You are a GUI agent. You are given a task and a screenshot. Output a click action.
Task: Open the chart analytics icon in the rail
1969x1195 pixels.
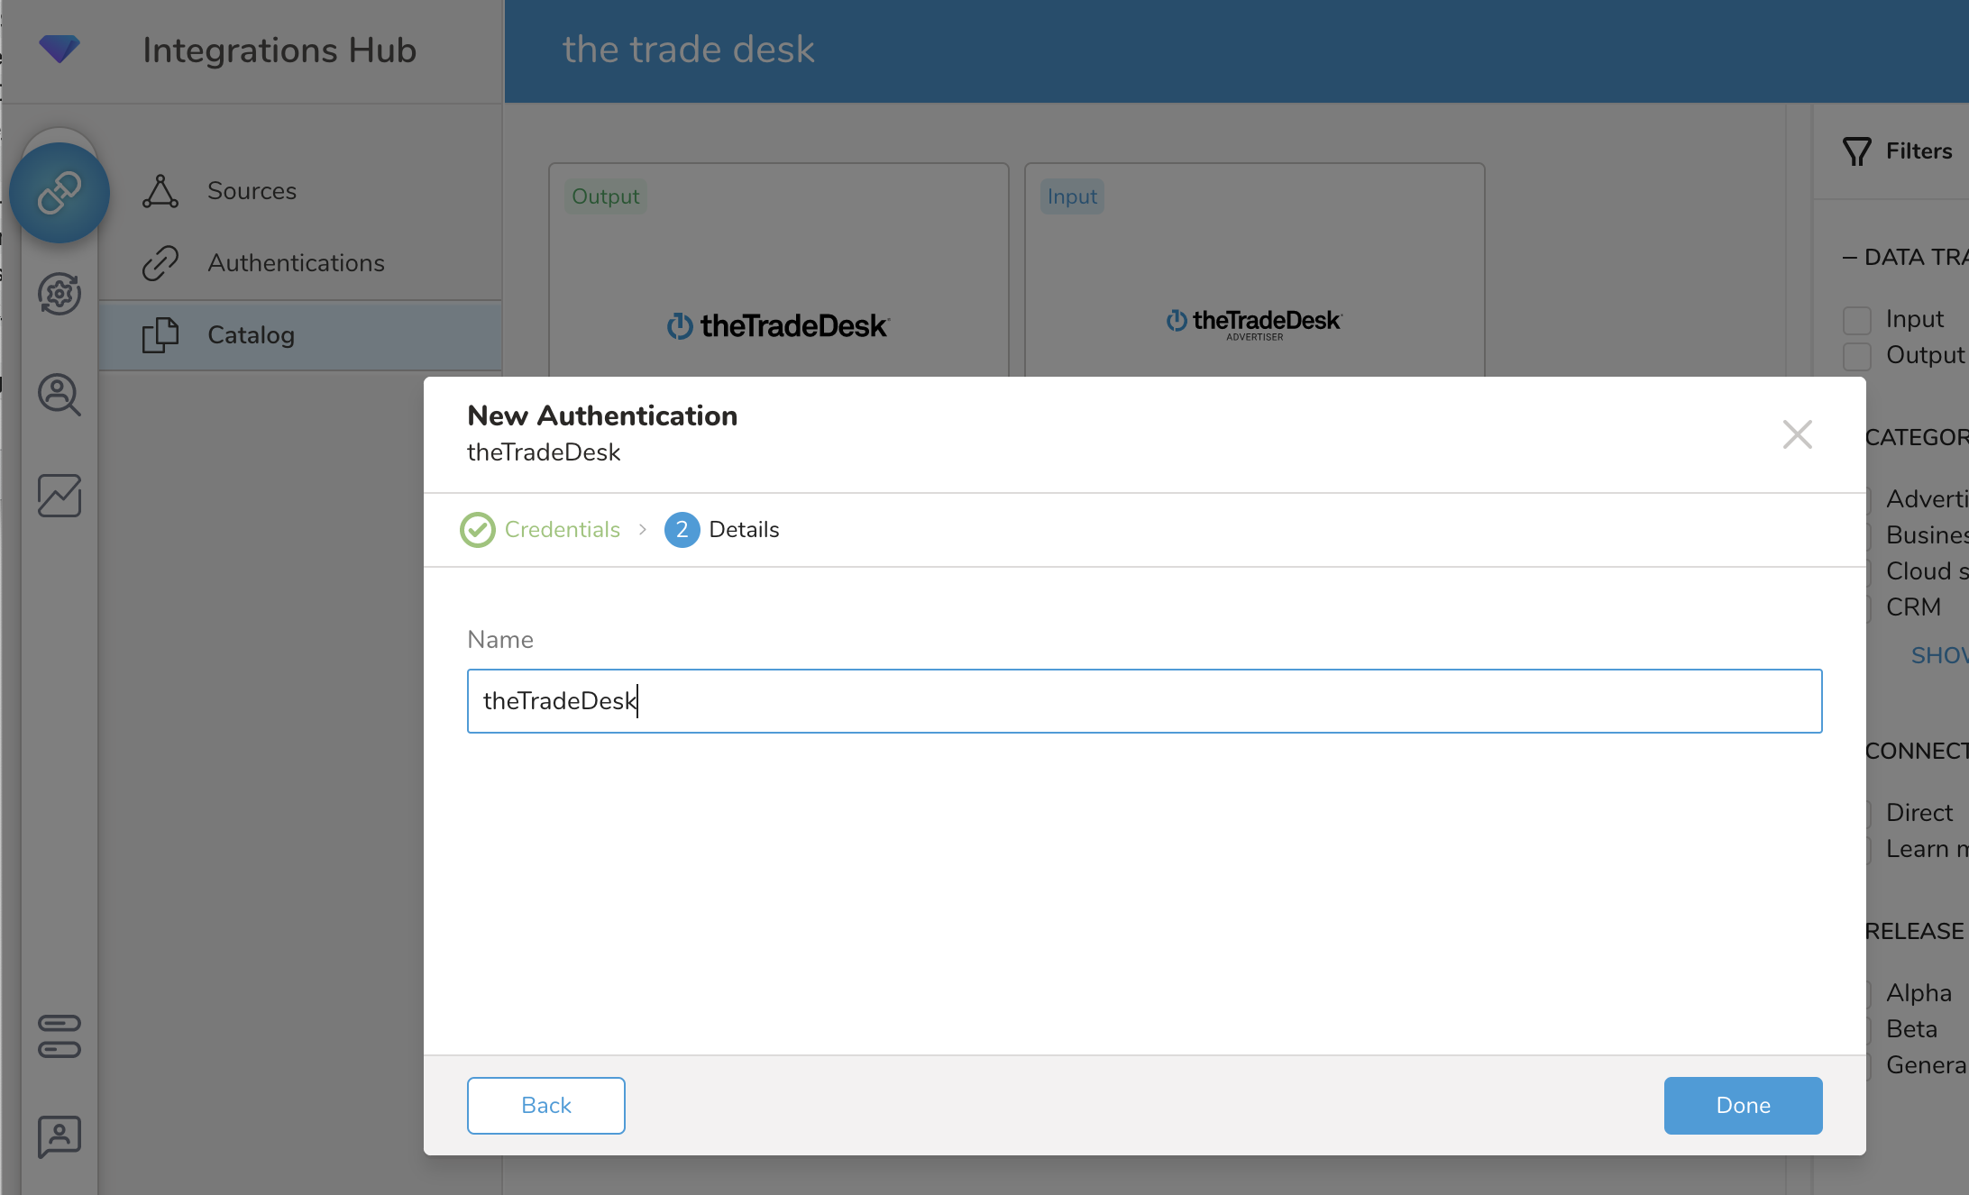tap(60, 496)
